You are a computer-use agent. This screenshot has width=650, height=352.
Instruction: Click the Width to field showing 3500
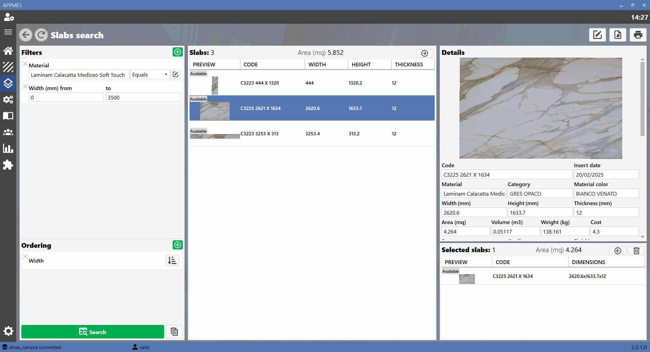point(143,97)
